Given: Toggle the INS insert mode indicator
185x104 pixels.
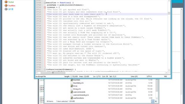Looking at the screenshot, I should coord(165,76).
